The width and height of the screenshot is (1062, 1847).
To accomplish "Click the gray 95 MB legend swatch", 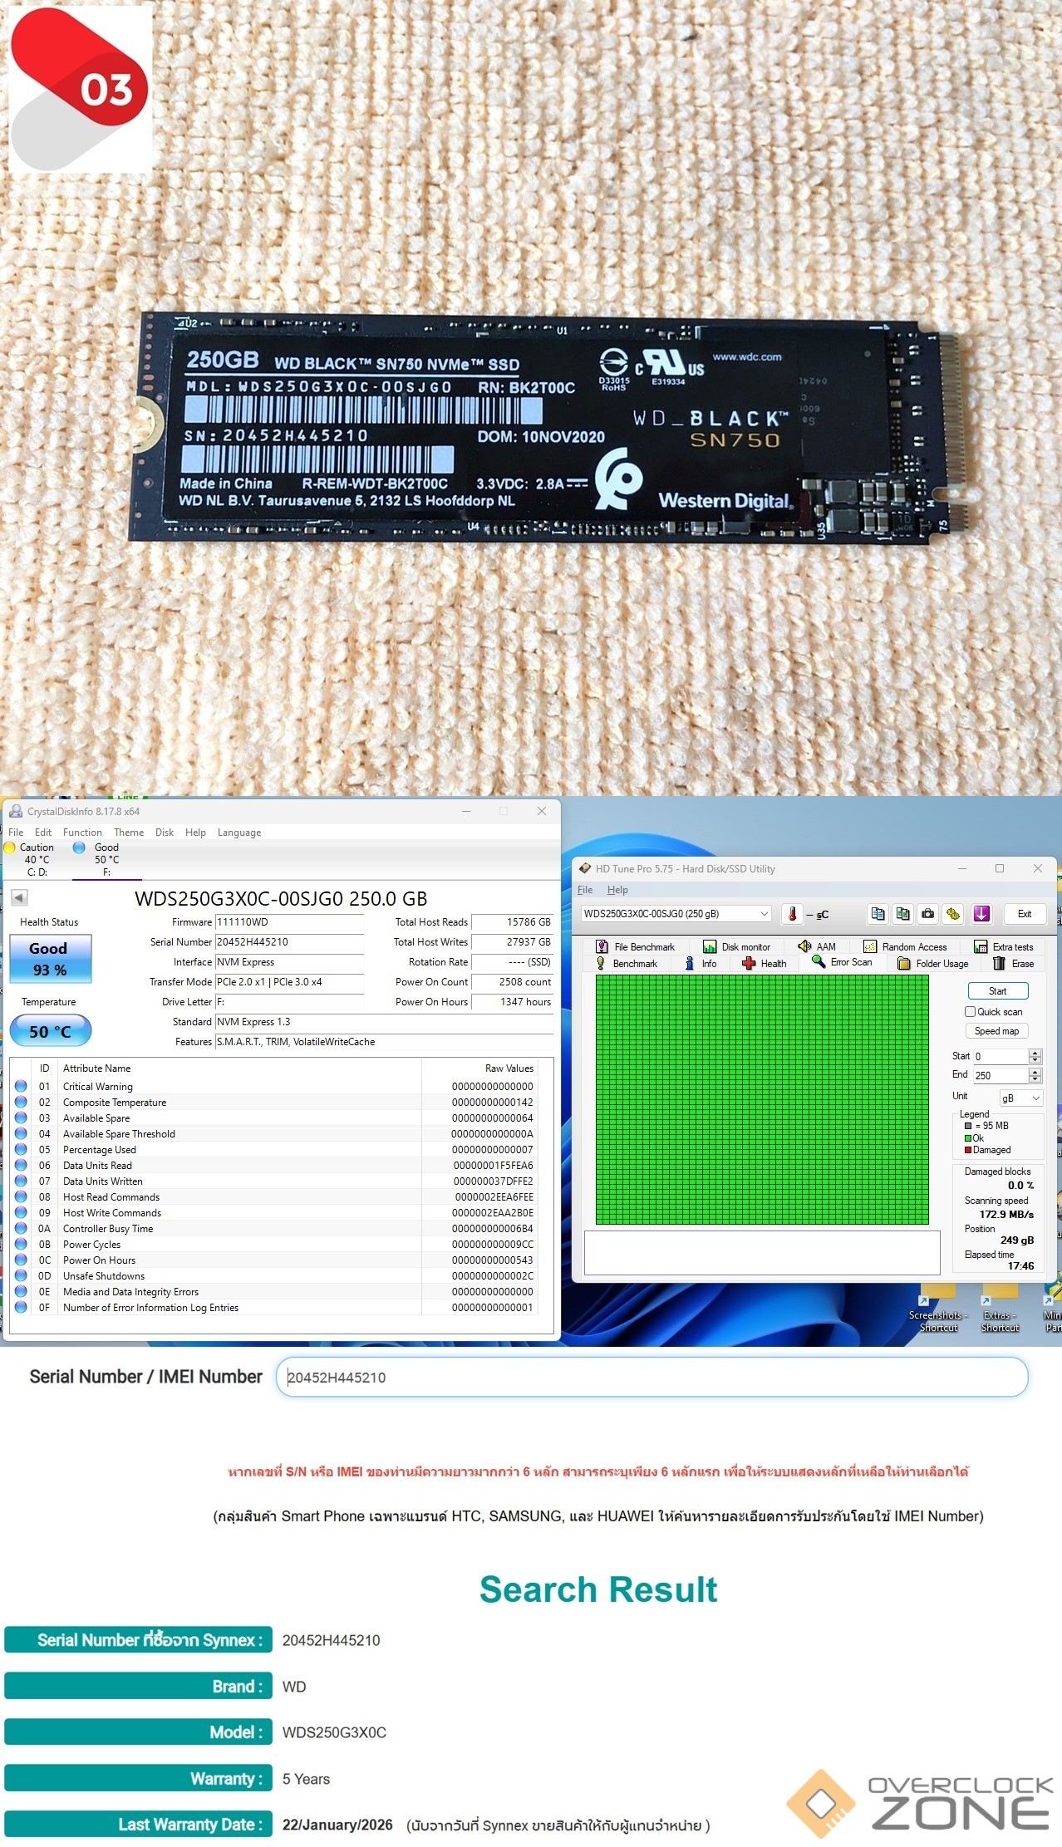I will (968, 1126).
